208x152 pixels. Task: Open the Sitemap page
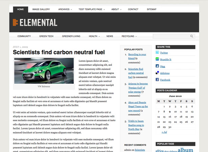click(152, 9)
